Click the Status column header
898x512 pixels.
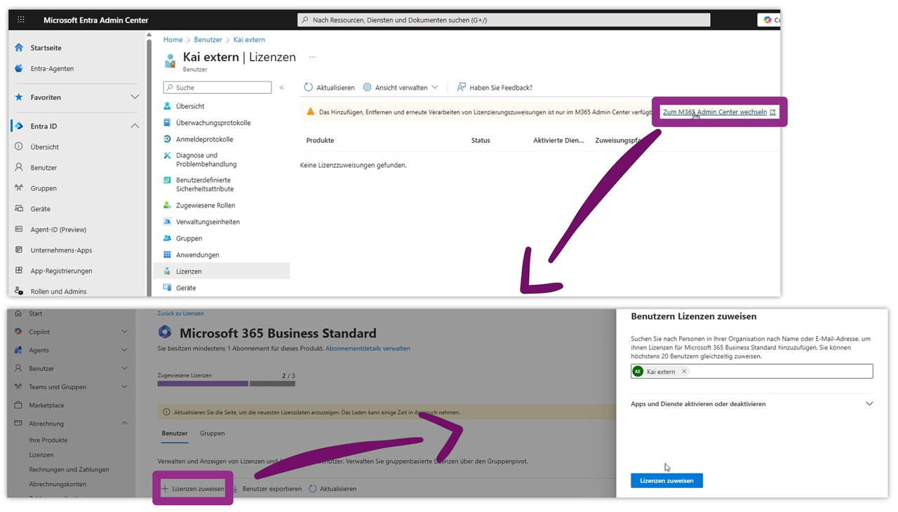[x=481, y=140]
